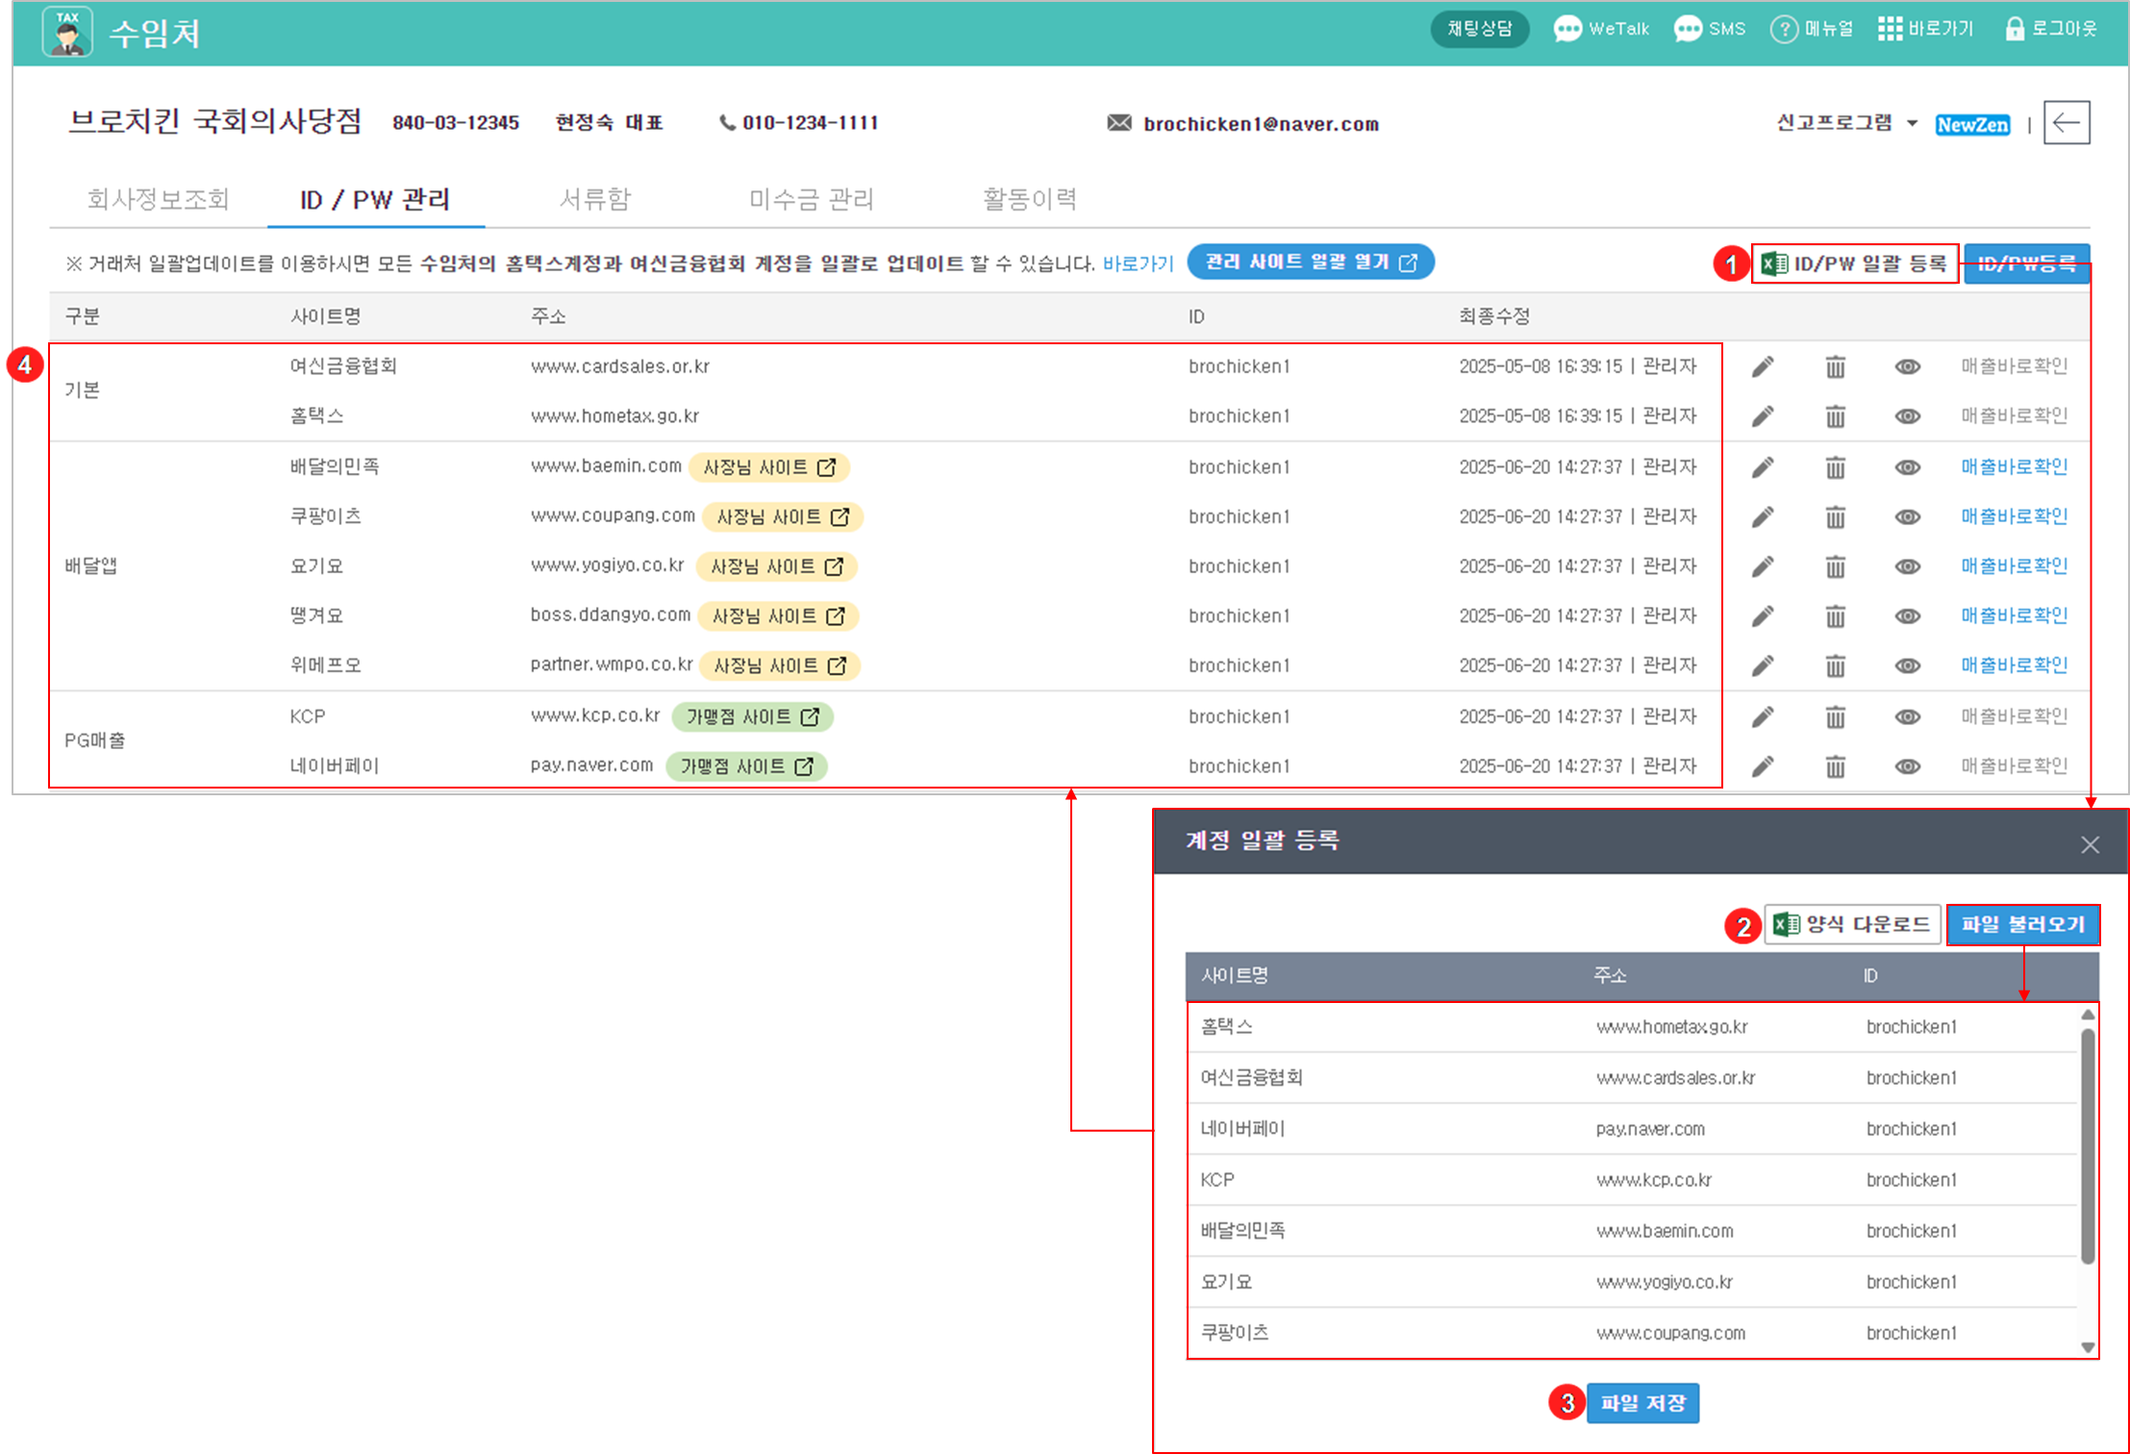Click the 파일 저장 button
2130x1454 pixels.
point(1641,1403)
